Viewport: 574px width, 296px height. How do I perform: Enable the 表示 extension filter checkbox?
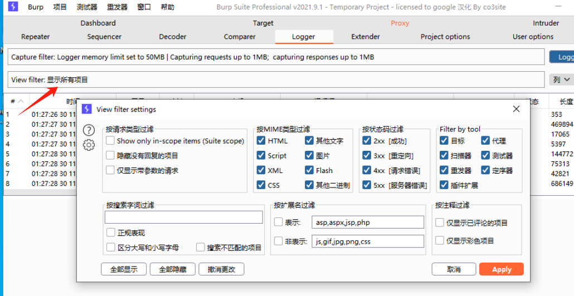(278, 222)
